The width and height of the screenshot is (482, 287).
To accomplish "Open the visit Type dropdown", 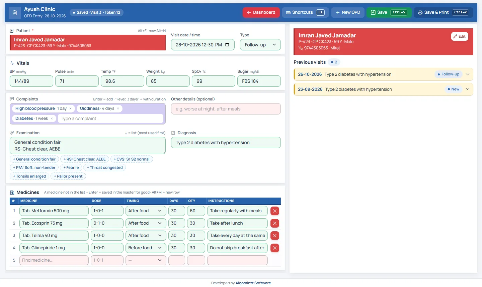I will (x=260, y=45).
